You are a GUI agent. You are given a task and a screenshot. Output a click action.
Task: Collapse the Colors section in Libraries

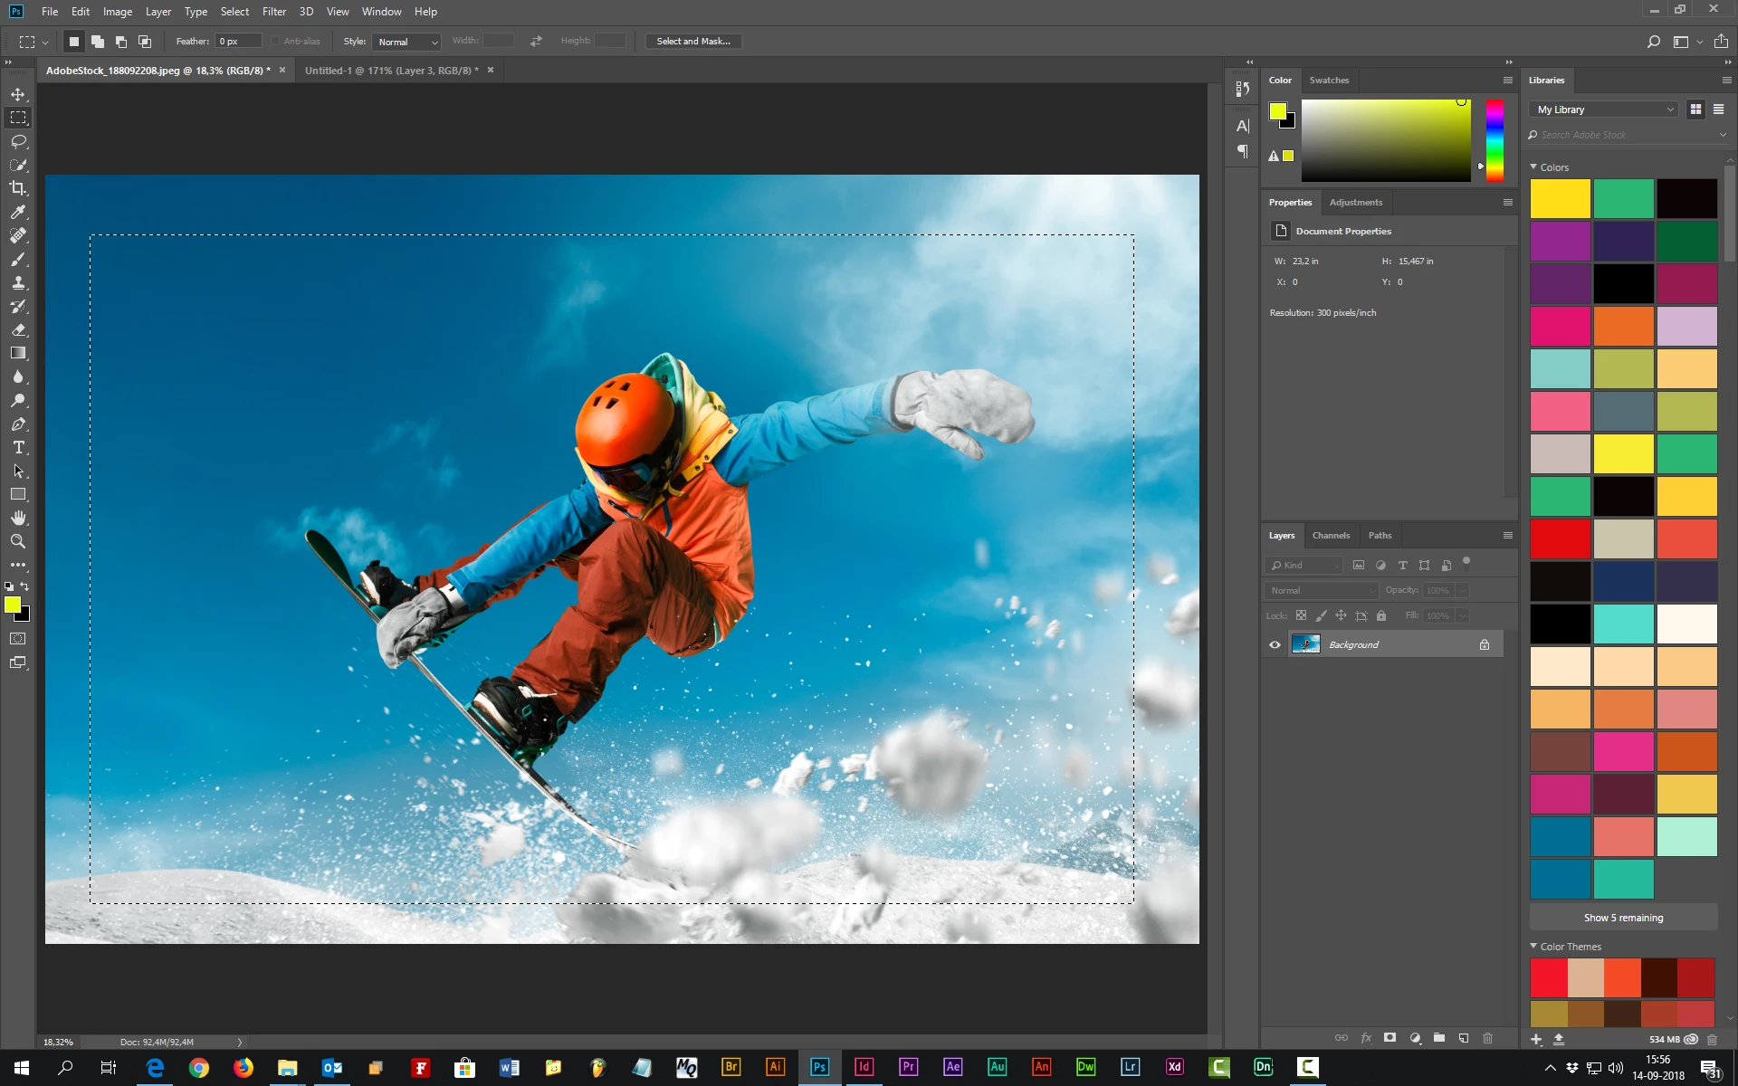click(1533, 167)
